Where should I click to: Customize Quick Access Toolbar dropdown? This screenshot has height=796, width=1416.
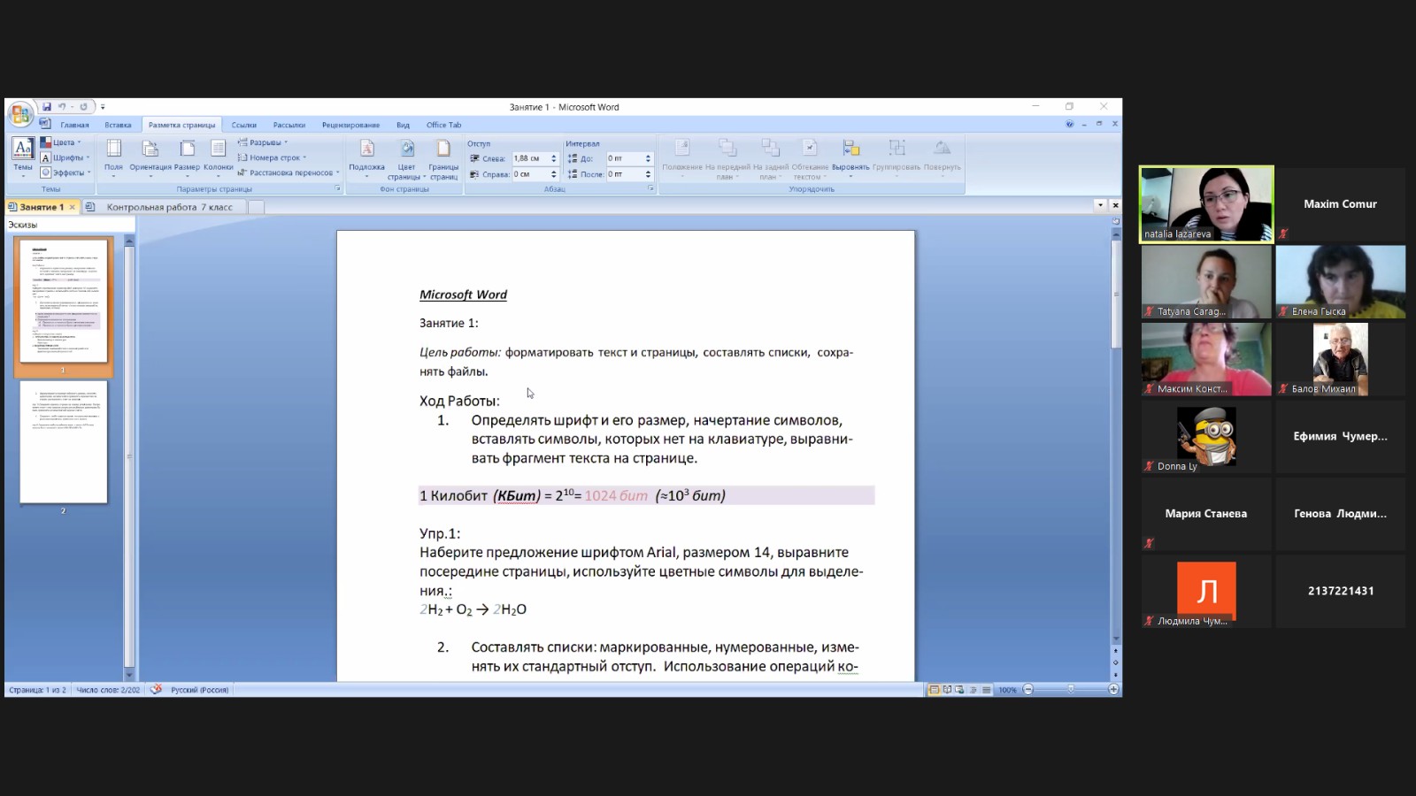click(103, 107)
